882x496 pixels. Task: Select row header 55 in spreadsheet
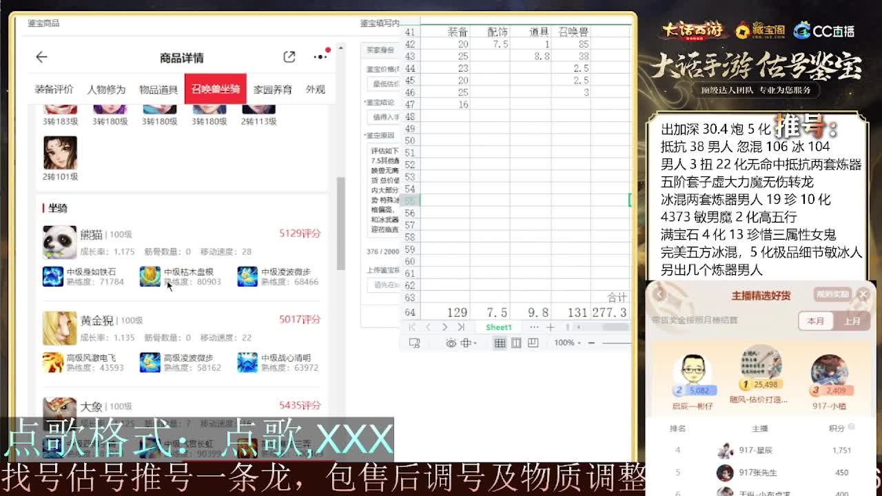(411, 200)
